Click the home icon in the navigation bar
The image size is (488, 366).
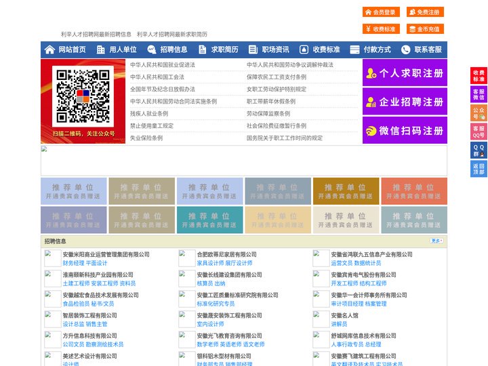[49, 49]
